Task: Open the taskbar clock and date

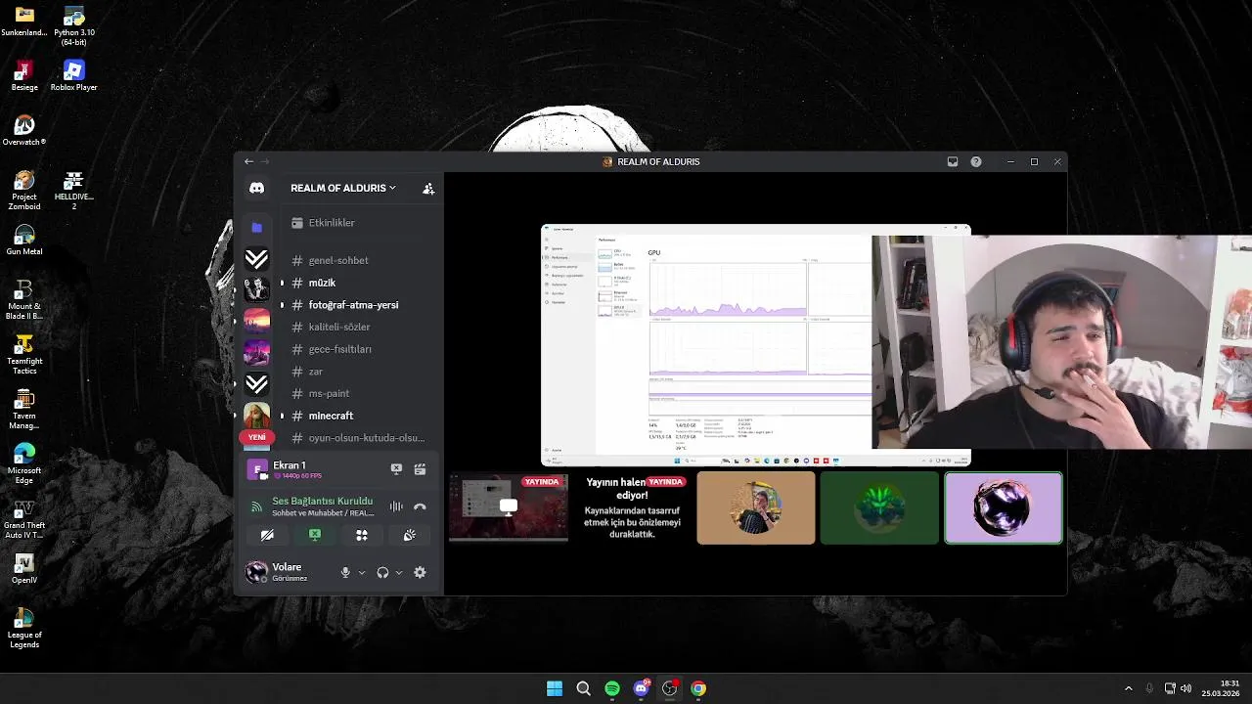Action: (1221, 688)
